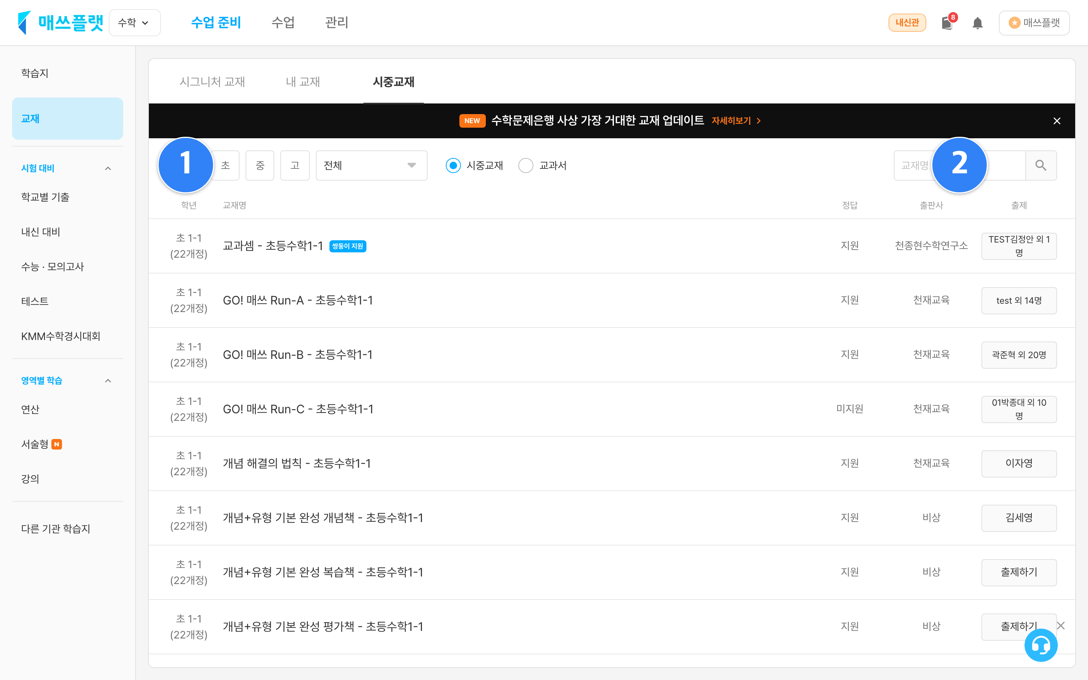Image resolution: width=1088 pixels, height=680 pixels.
Task: Click 출제하기 for 복습책 row
Action: [1019, 572]
